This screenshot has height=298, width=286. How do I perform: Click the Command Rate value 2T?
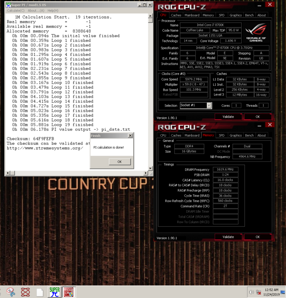coord(226,206)
